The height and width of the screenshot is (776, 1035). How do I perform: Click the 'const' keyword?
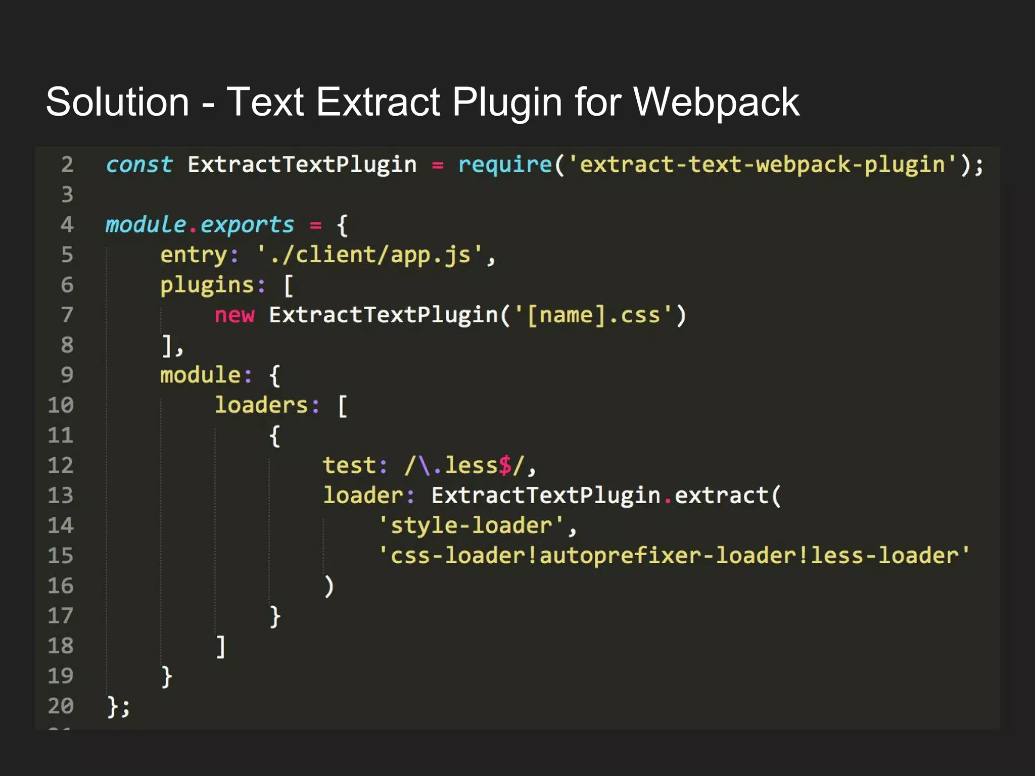(139, 165)
